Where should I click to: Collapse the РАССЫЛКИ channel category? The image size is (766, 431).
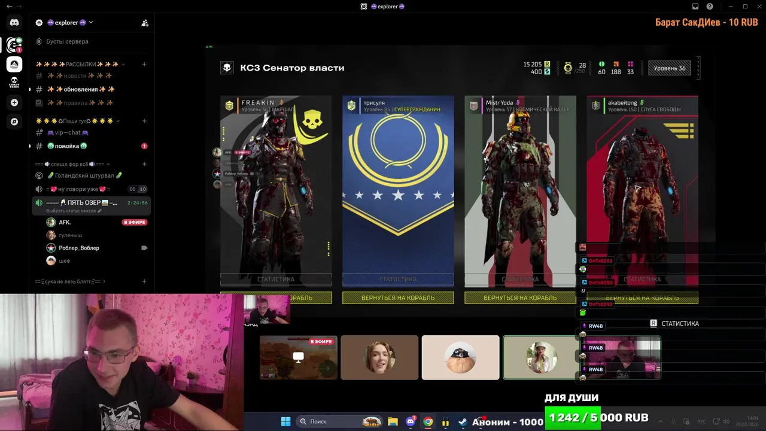tap(80, 64)
